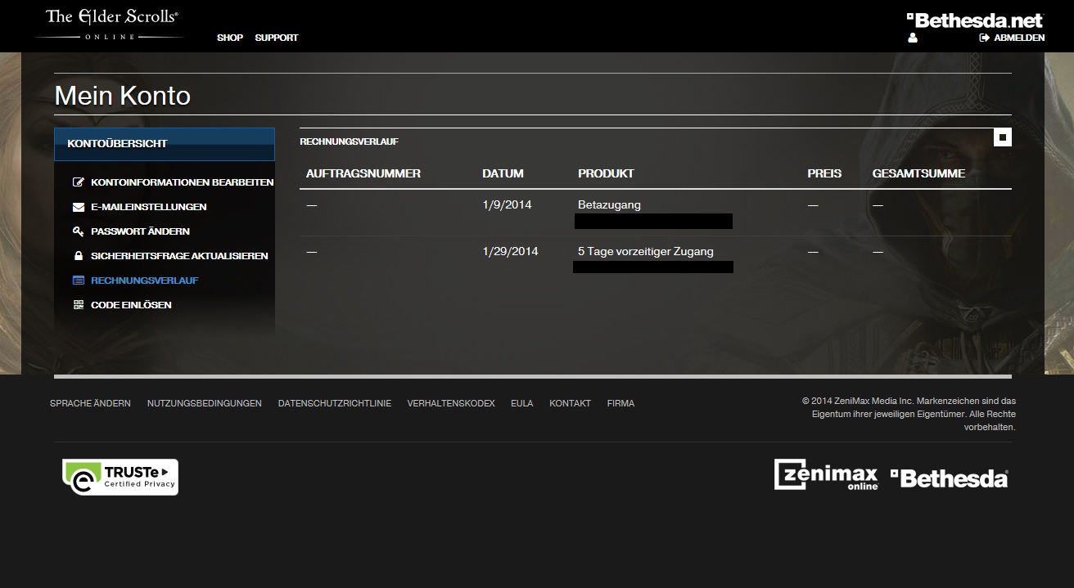Image resolution: width=1074 pixels, height=588 pixels.
Task: Go to Passwort ändern
Action: (140, 231)
